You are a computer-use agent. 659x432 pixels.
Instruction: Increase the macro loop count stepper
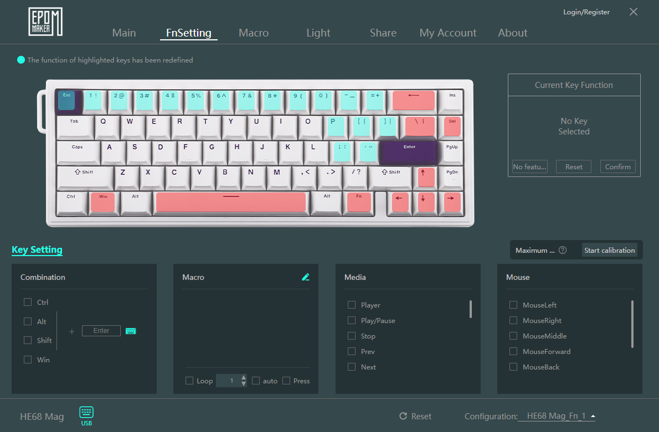[244, 378]
